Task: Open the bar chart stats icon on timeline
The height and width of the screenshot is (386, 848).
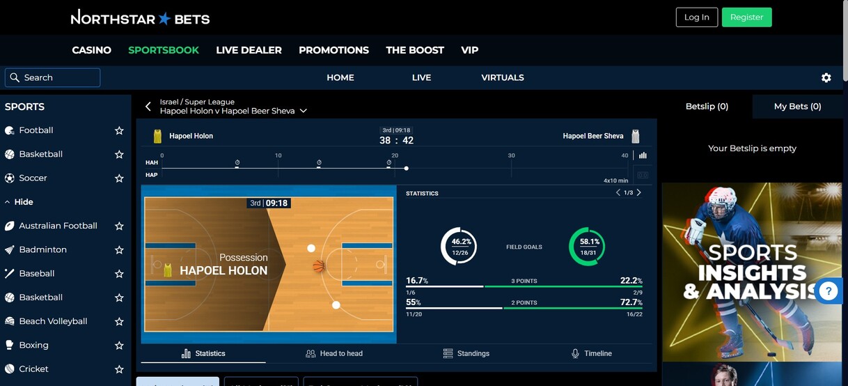Action: tap(643, 155)
